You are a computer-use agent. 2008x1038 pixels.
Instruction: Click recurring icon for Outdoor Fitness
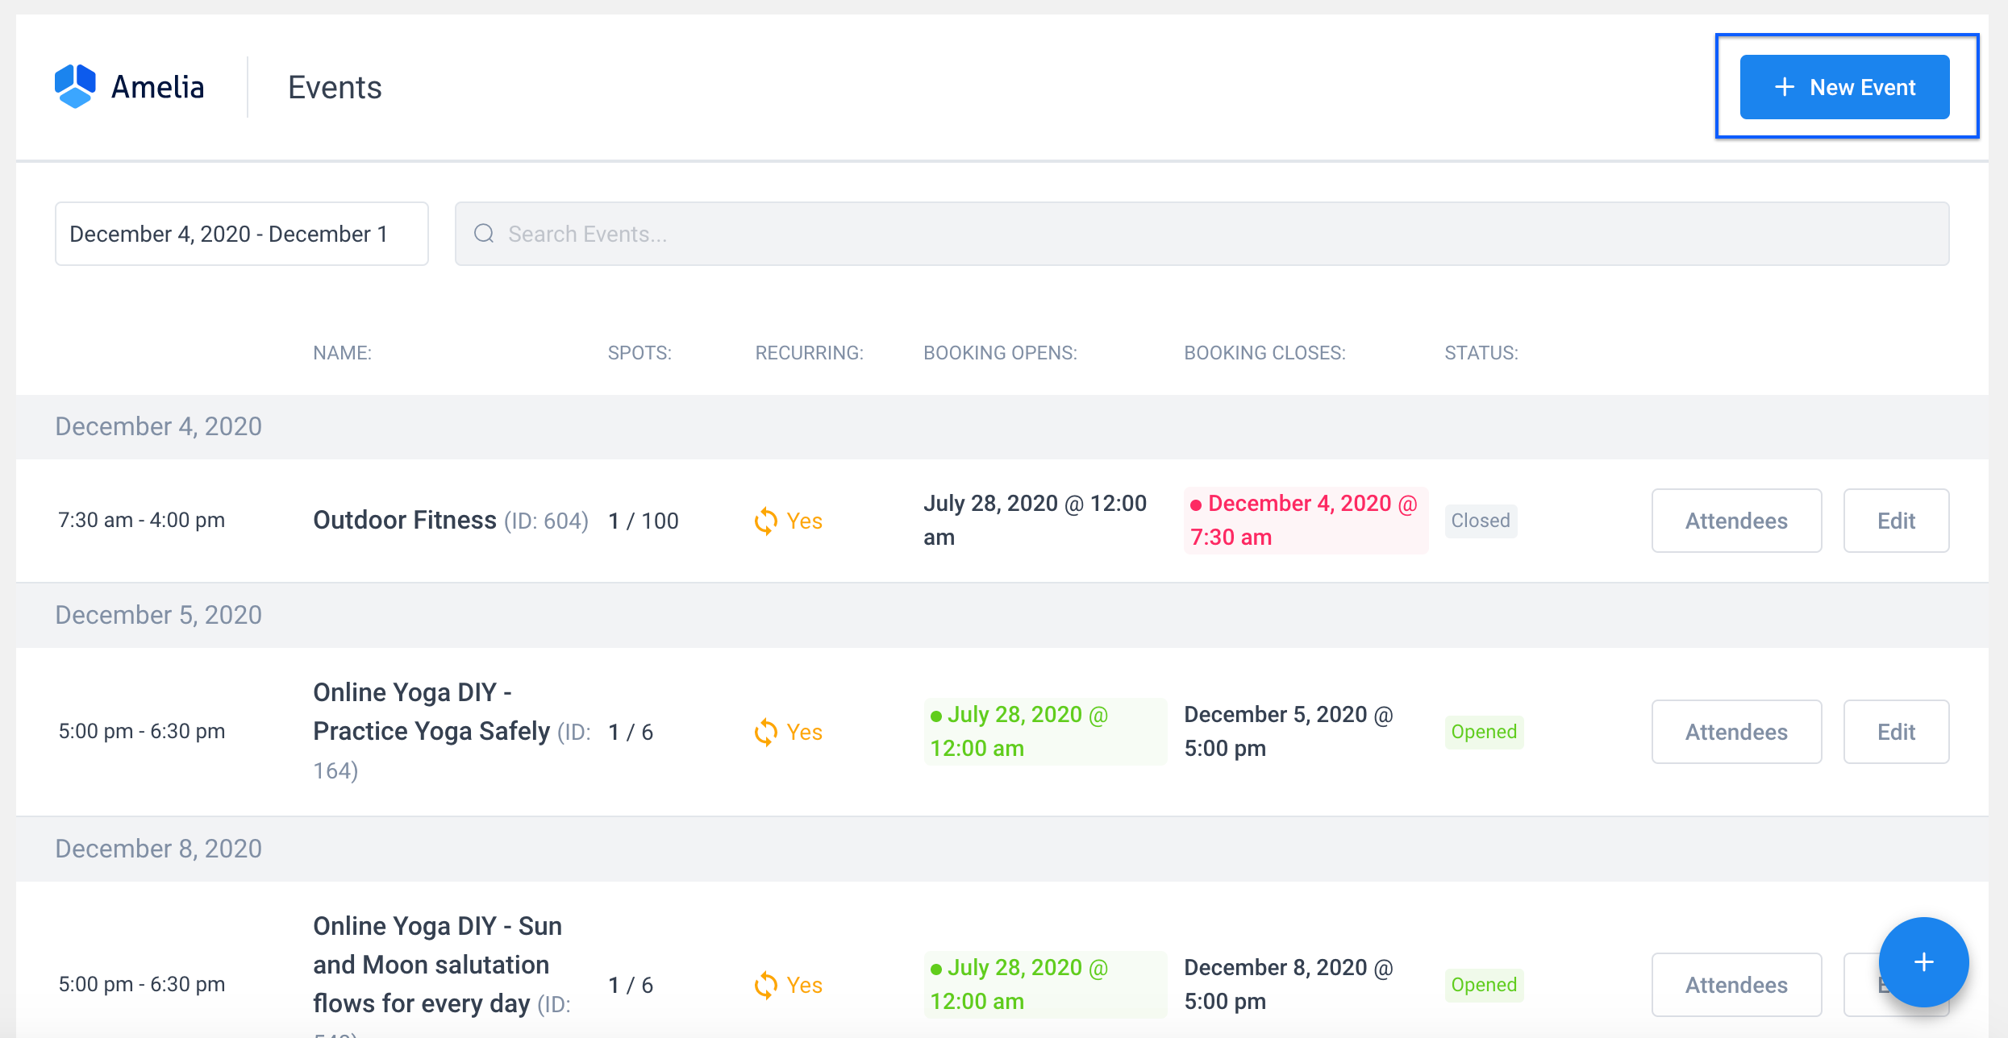pos(765,521)
